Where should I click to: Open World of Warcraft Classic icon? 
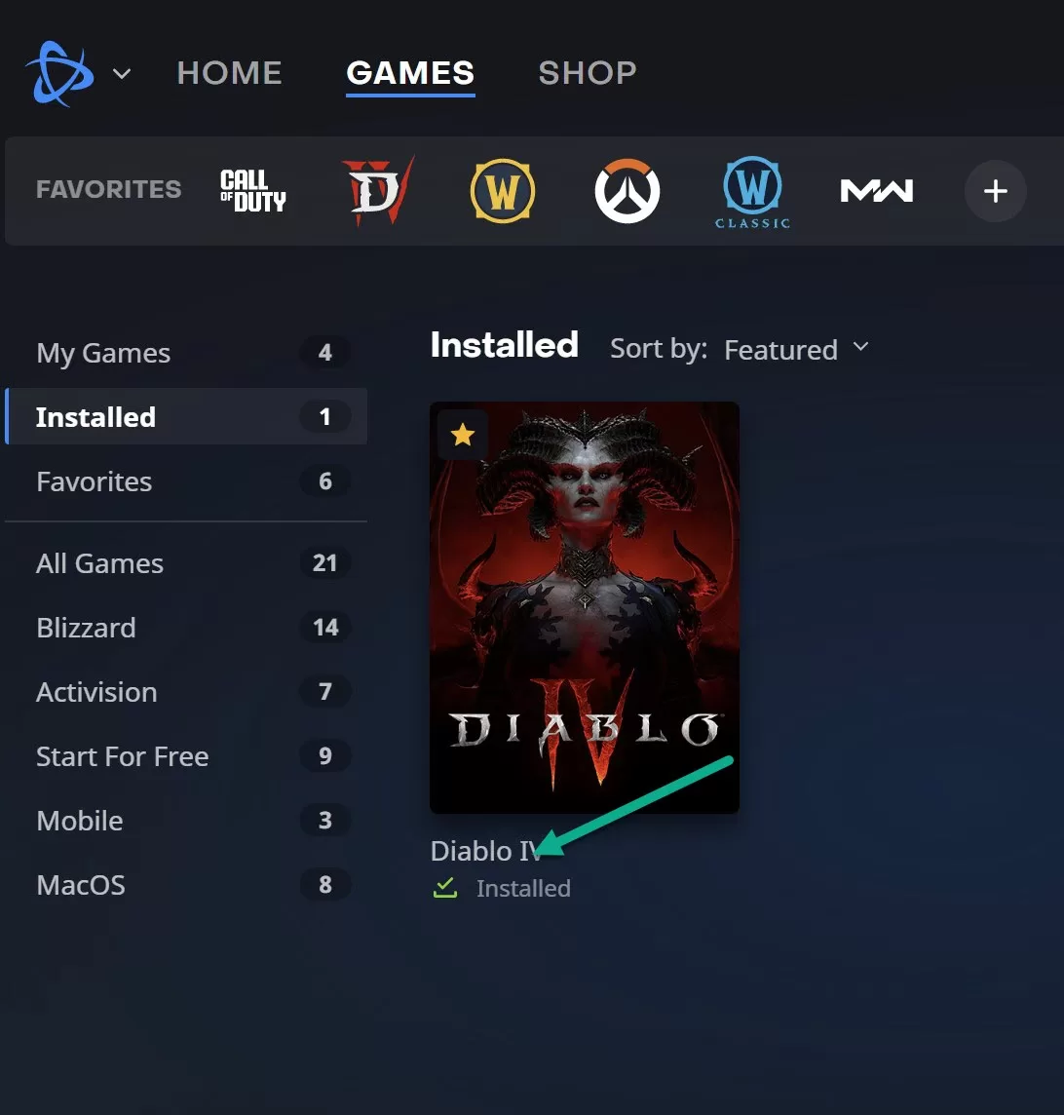click(x=752, y=192)
